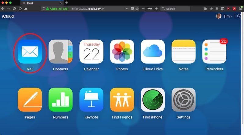Expand the Tim account menu

(227, 16)
